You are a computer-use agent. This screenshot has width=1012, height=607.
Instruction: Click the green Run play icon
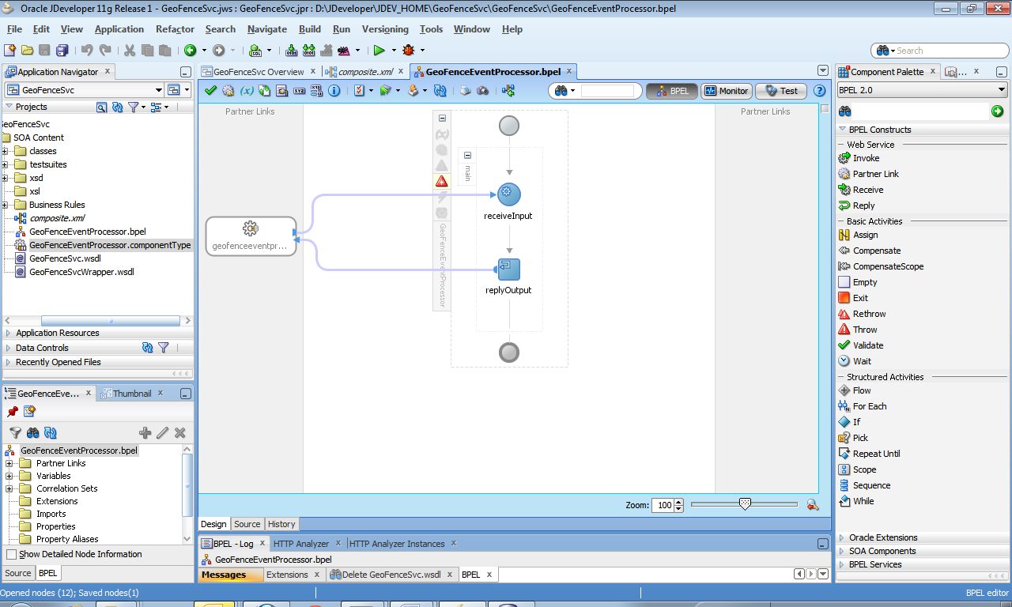pyautogui.click(x=379, y=50)
